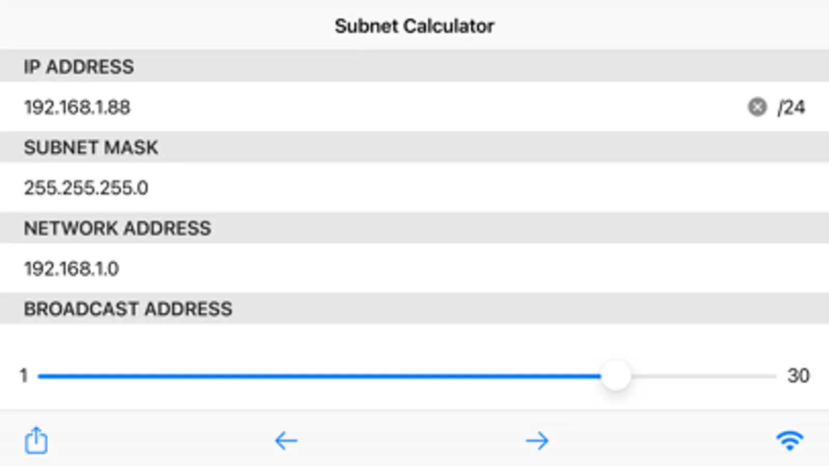Tap the slider maximum label 30
The width and height of the screenshot is (829, 466).
coord(798,375)
